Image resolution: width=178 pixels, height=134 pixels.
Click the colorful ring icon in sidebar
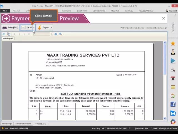[x=173, y=122]
